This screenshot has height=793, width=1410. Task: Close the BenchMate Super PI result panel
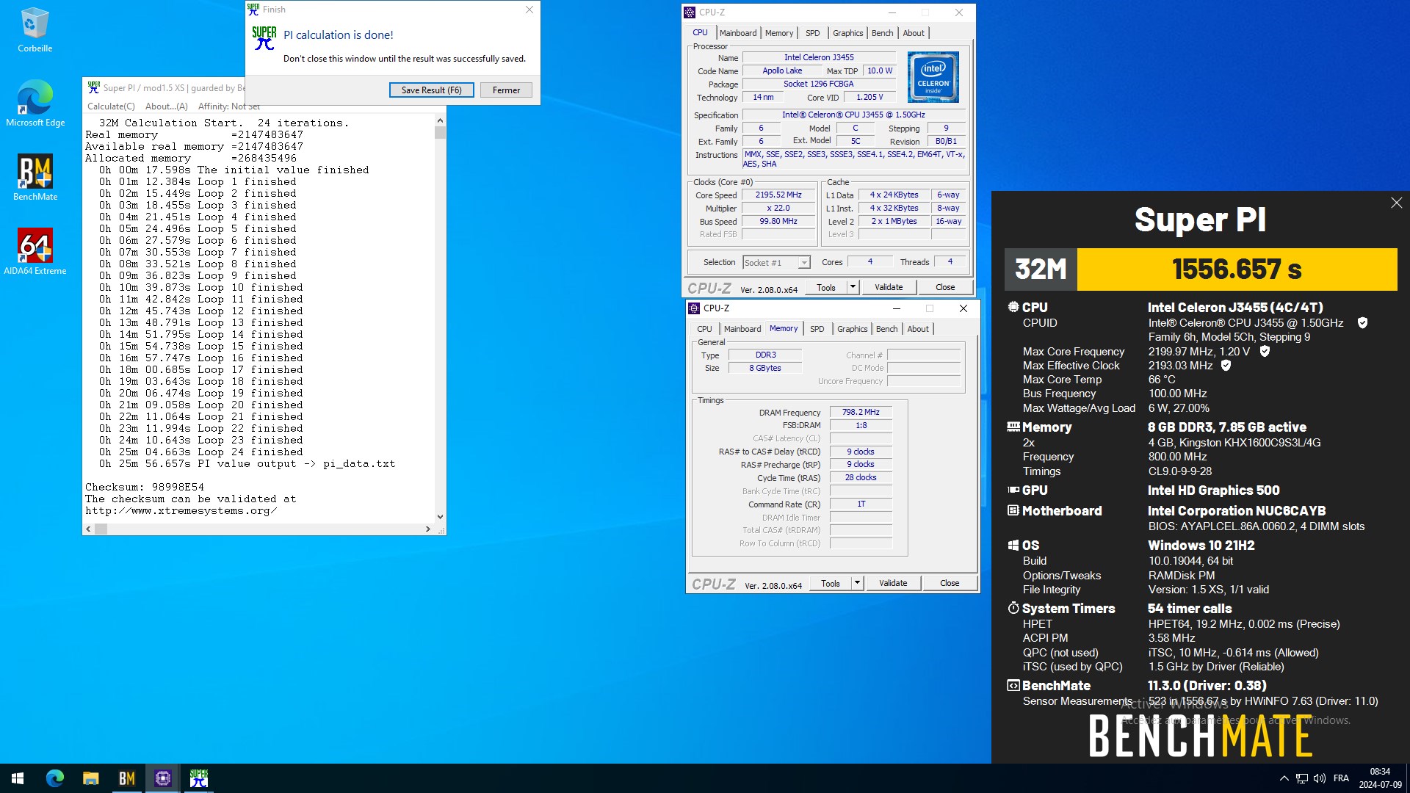click(x=1396, y=203)
